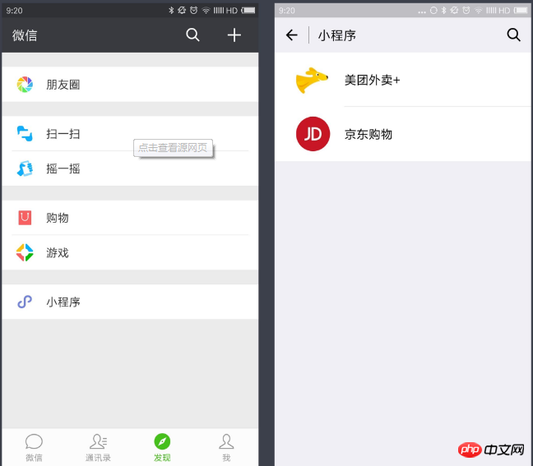Click the Meituan kangaroo logo
Screen dimensions: 533x466
[x=312, y=80]
